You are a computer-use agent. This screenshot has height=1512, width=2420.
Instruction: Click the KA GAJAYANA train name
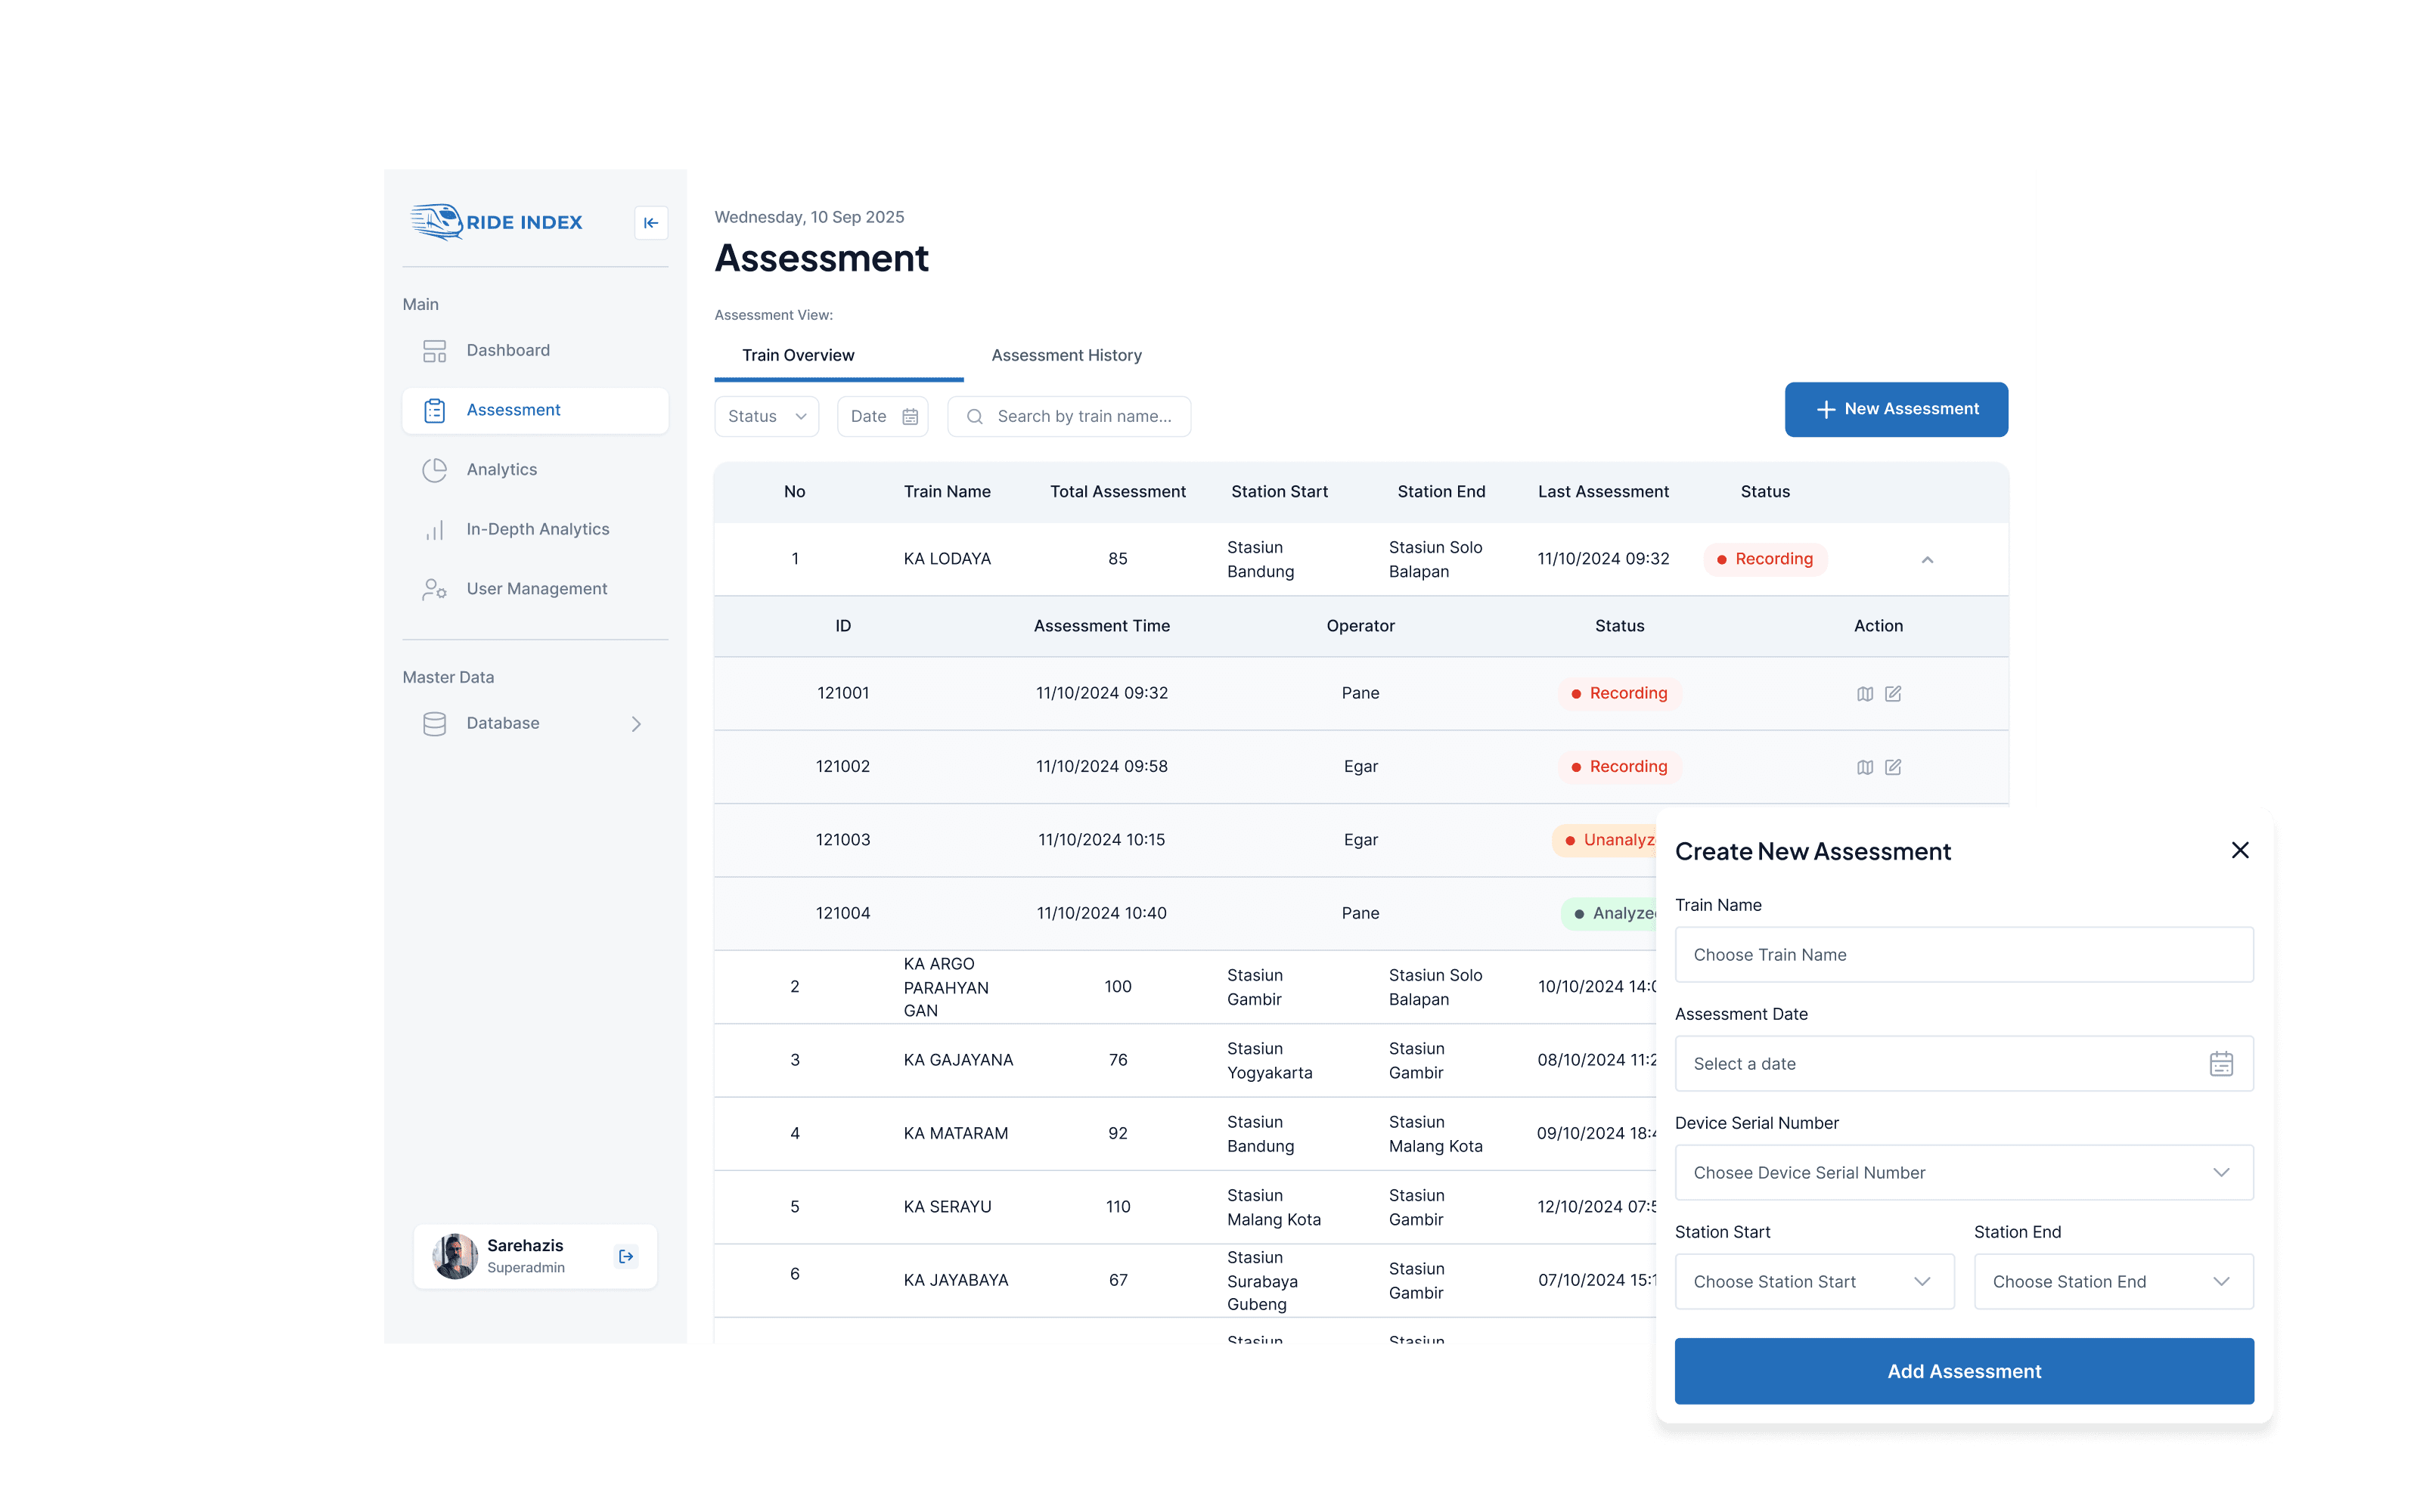(958, 1060)
